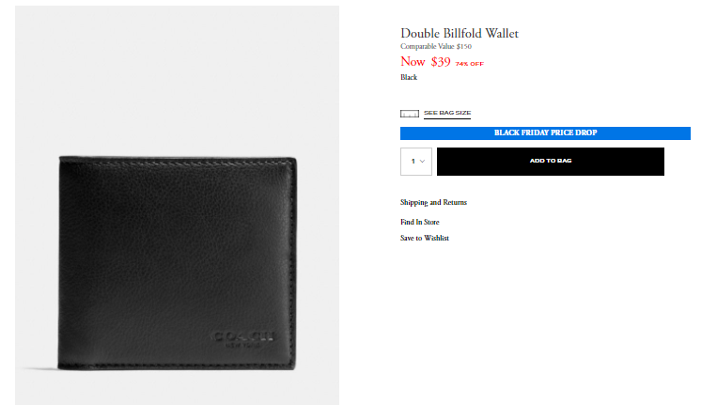Add the wallet to bag

pos(551,162)
